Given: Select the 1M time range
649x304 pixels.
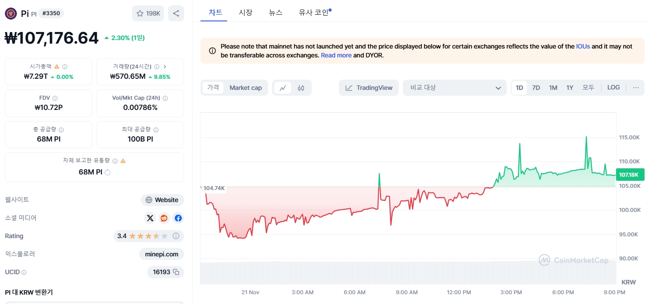Looking at the screenshot, I should pos(553,88).
